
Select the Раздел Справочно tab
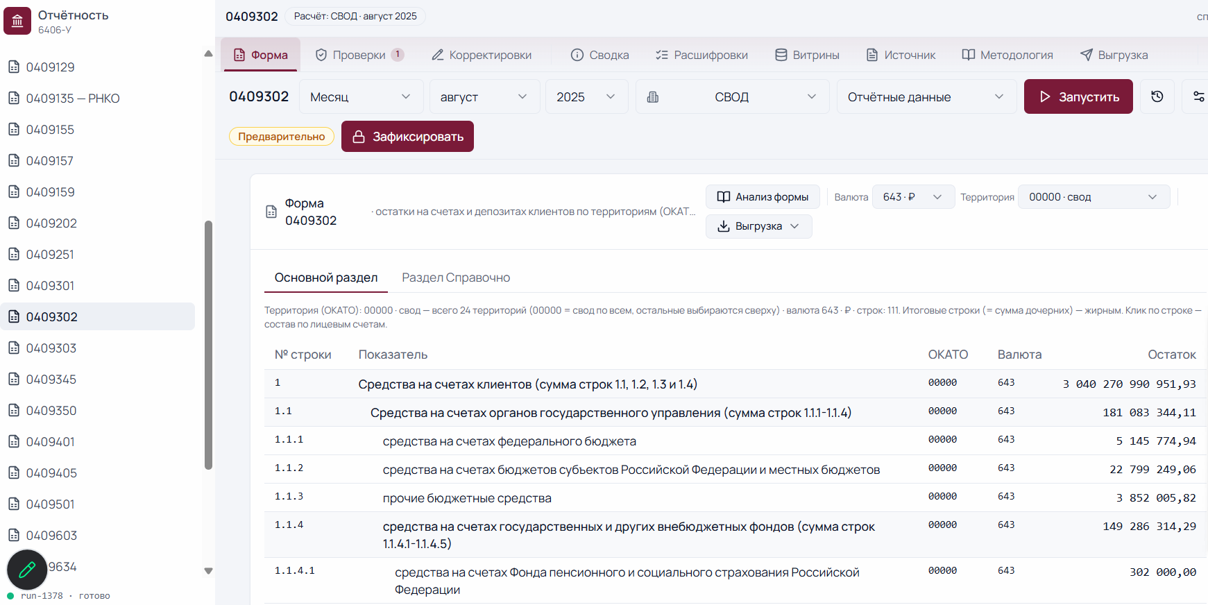456,278
